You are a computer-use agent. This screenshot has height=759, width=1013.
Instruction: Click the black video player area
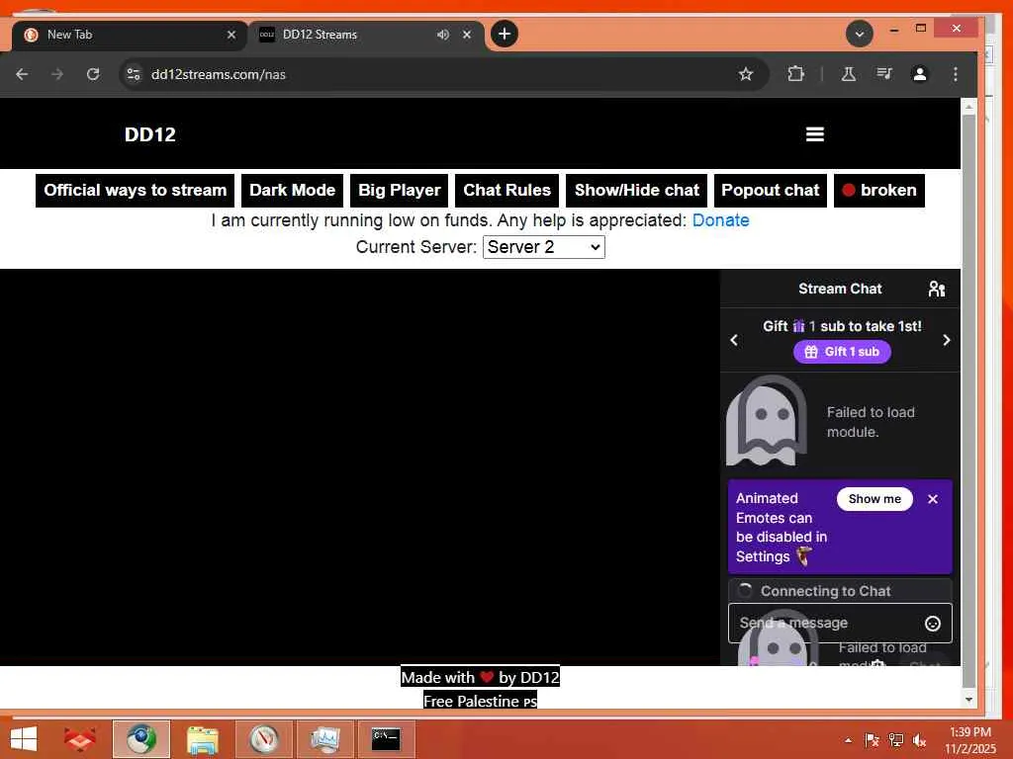click(x=360, y=467)
